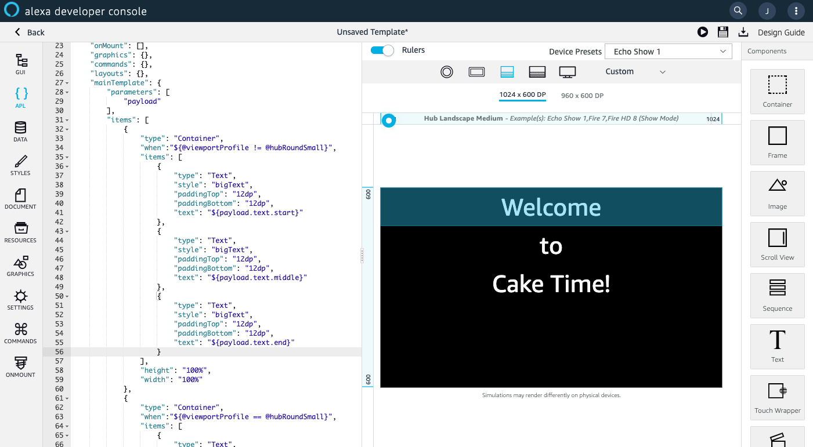
Task: Save the template using the disk icon
Action: pyautogui.click(x=723, y=32)
